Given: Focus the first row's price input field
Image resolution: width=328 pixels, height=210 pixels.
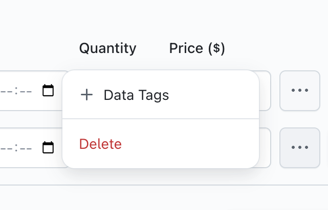Looking at the screenshot, I should pos(265,91).
